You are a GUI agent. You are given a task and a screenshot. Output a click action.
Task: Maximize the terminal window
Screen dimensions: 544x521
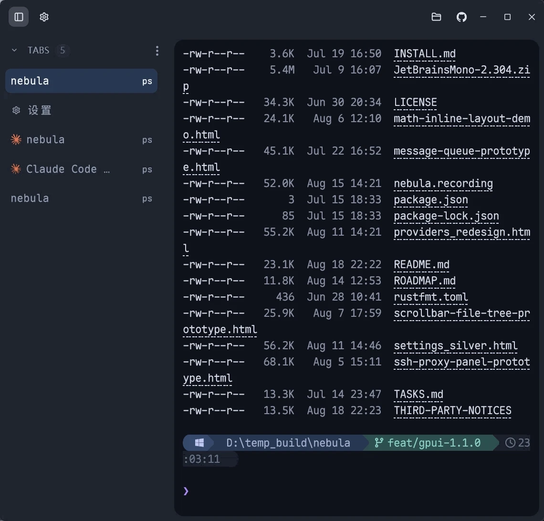point(507,17)
